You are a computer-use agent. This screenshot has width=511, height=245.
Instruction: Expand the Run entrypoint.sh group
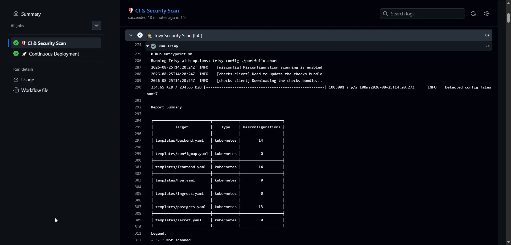152,54
